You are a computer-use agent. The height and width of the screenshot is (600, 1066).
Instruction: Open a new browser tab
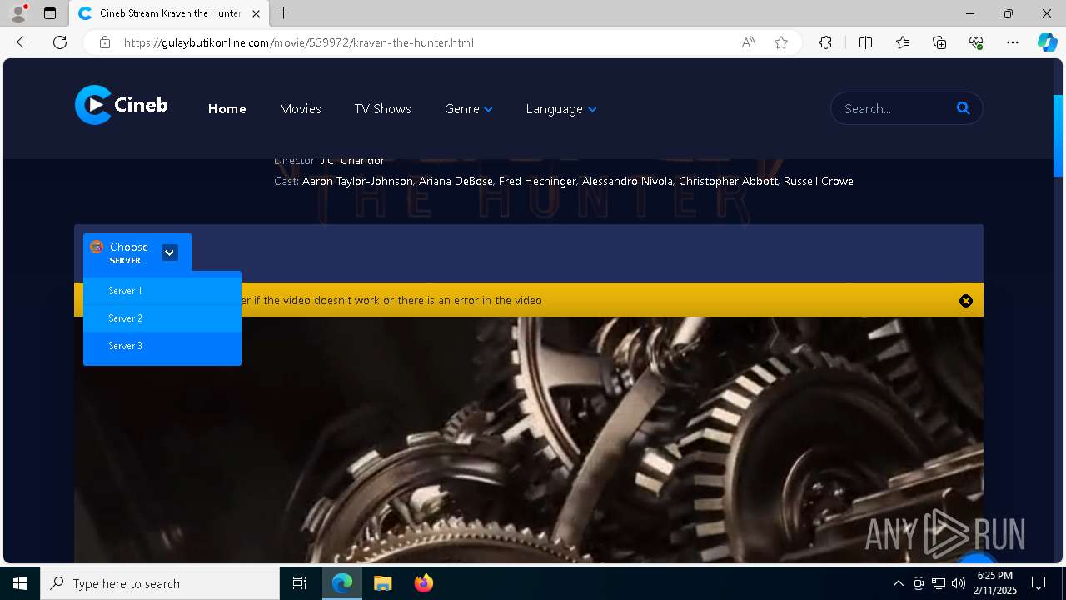(x=284, y=13)
